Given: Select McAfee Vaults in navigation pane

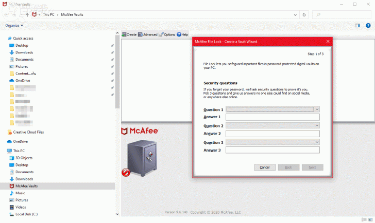Looking at the screenshot, I should tap(27, 186).
